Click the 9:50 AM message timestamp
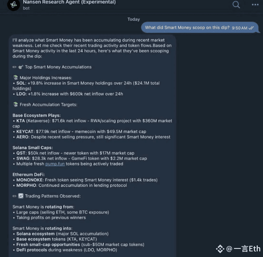 pos(239,28)
